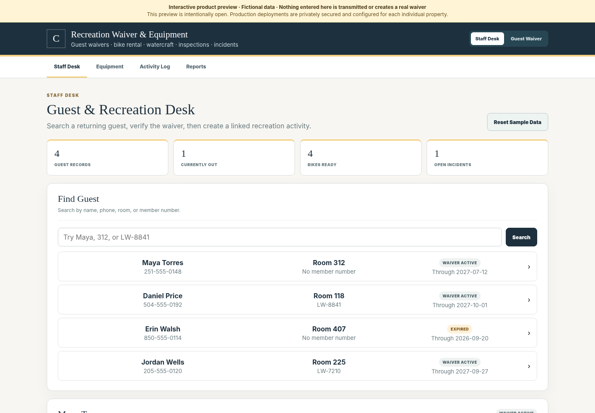The height and width of the screenshot is (413, 595).
Task: Click the Currently Out stat card
Action: point(234,157)
